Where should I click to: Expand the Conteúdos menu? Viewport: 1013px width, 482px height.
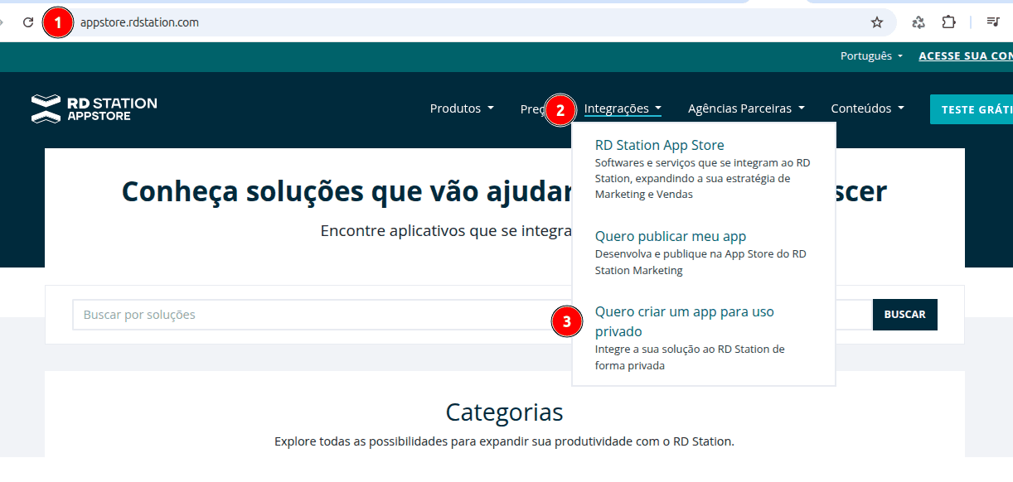[867, 108]
